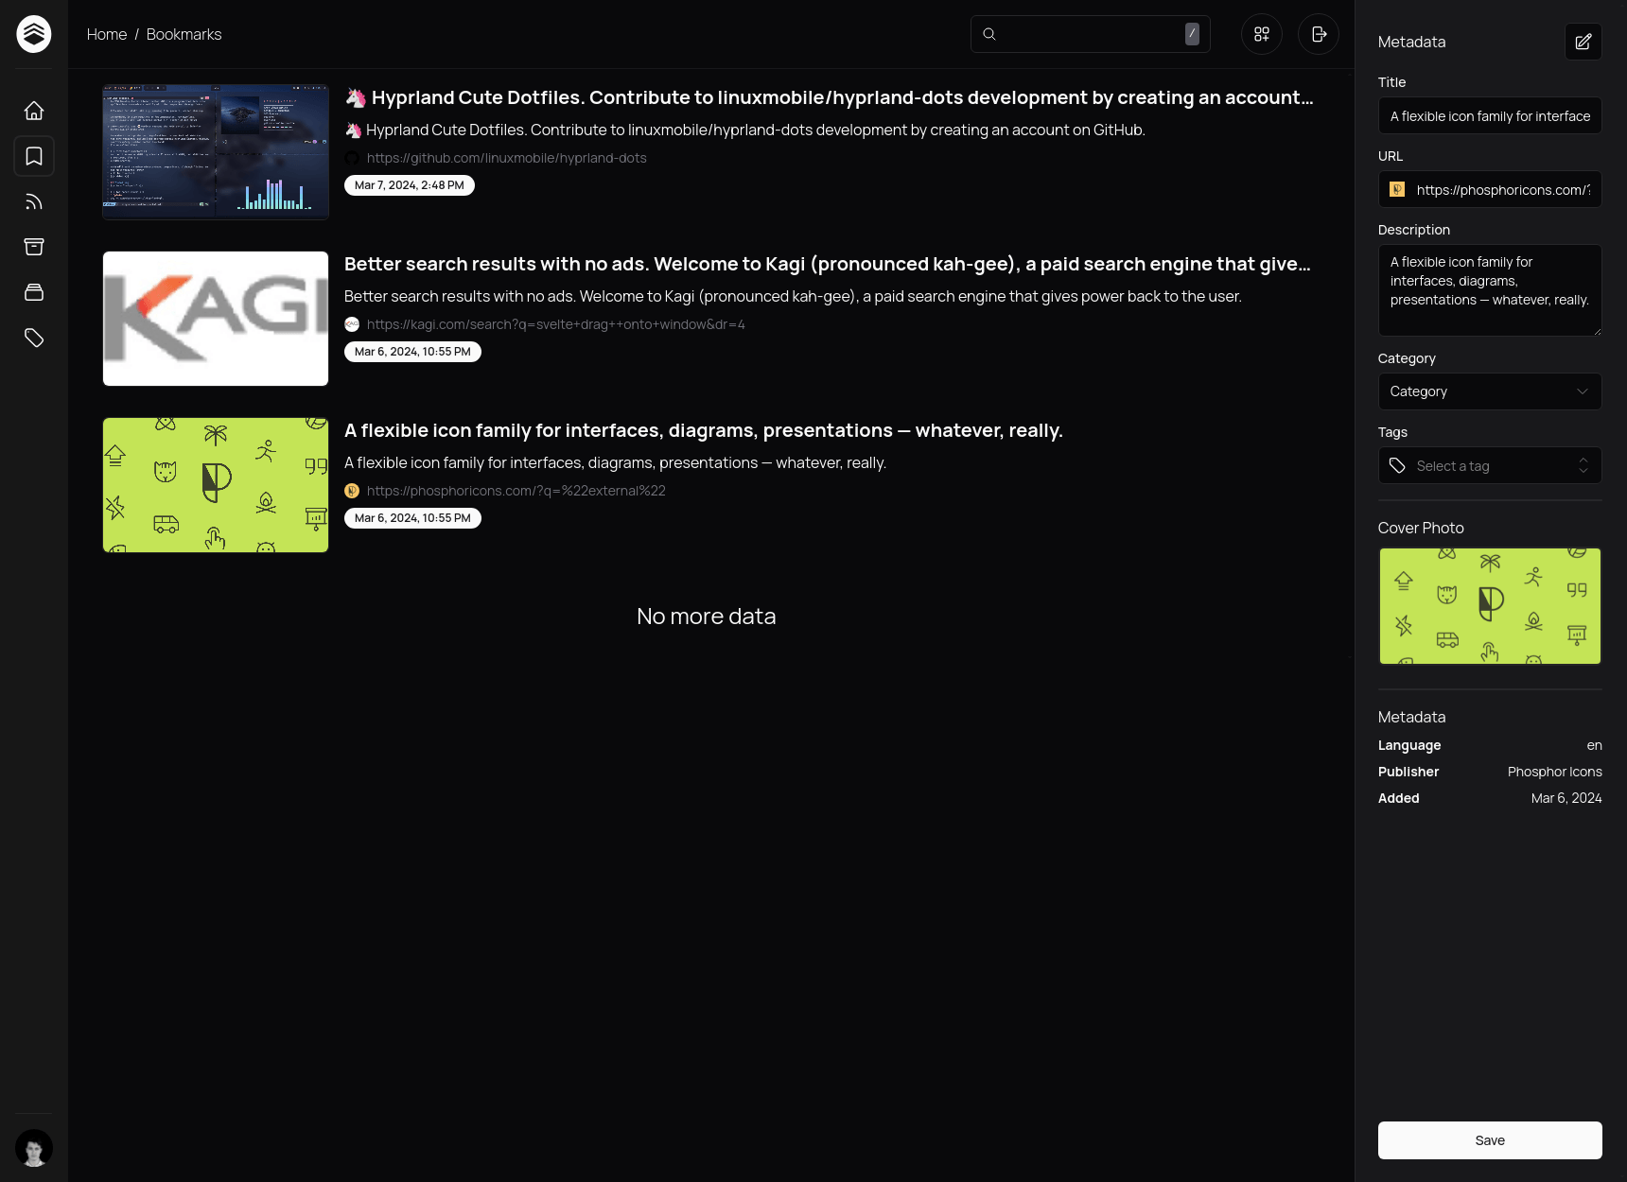Open the phosphoricons.com bookmark URL
Viewport: 1627px width, 1182px height.
pyautogui.click(x=516, y=491)
